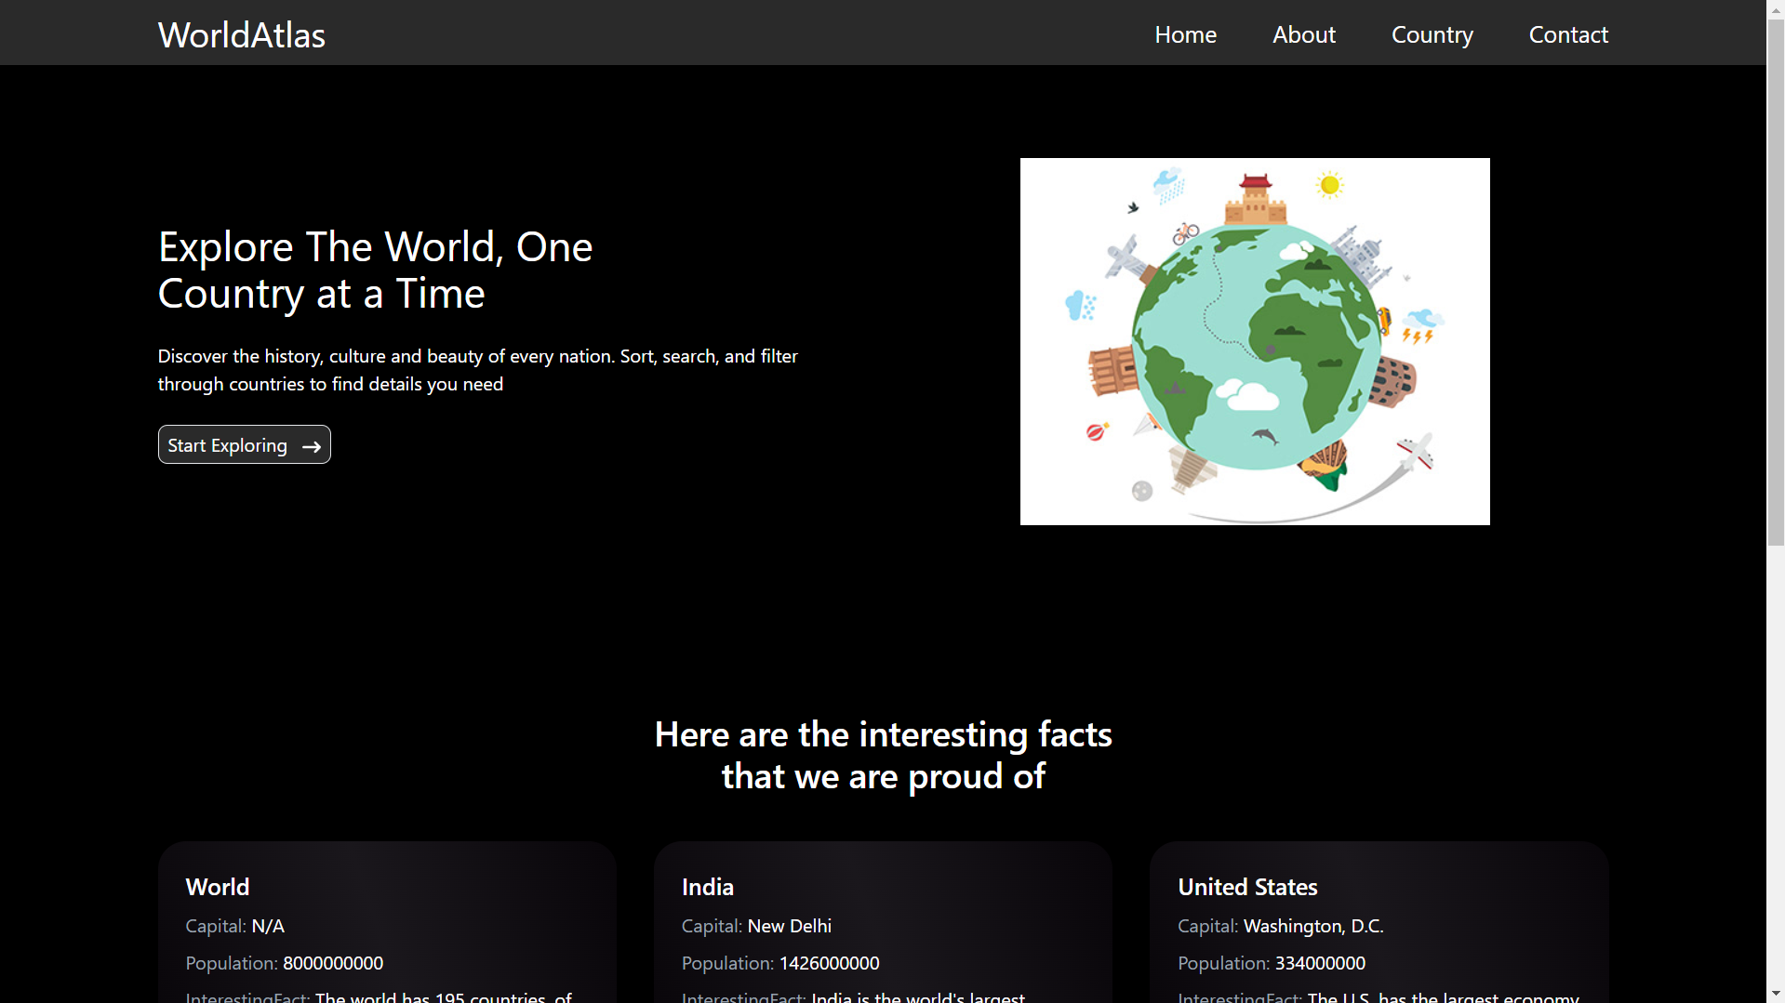Select the United States card title
1785x1003 pixels.
click(x=1247, y=887)
